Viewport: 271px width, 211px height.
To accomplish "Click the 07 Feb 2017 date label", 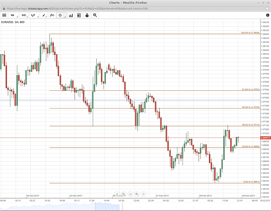I will point(162,196).
